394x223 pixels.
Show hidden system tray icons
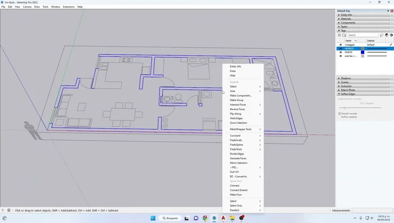(x=355, y=218)
